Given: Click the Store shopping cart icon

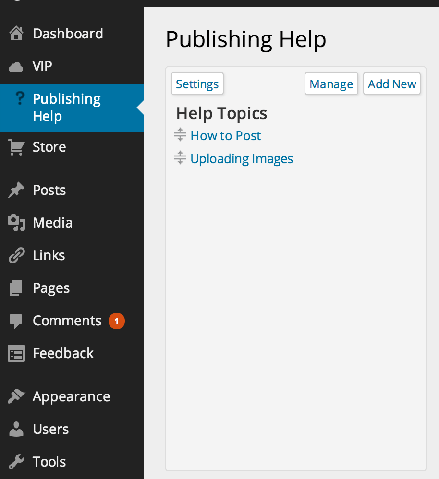Looking at the screenshot, I should pos(15,146).
